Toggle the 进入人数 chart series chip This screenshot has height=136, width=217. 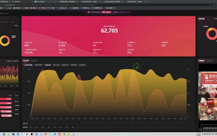[56, 65]
